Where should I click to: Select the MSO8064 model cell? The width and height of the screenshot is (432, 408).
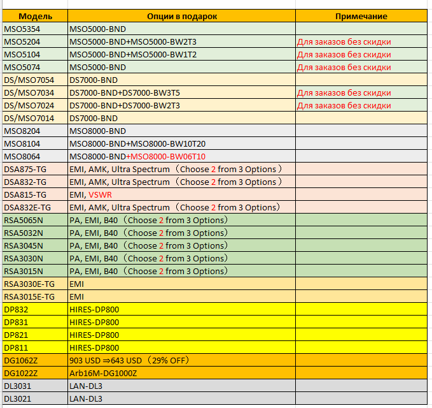point(35,156)
